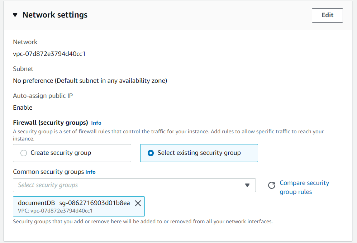Click the Auto-assign public IP Enable value
This screenshot has width=357, height=243.
23,108
